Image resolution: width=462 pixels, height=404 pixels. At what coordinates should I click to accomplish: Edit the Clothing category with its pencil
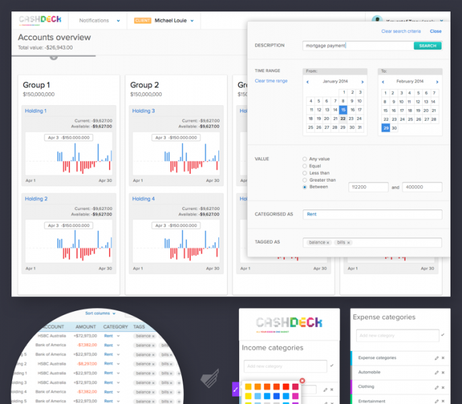tap(436, 387)
